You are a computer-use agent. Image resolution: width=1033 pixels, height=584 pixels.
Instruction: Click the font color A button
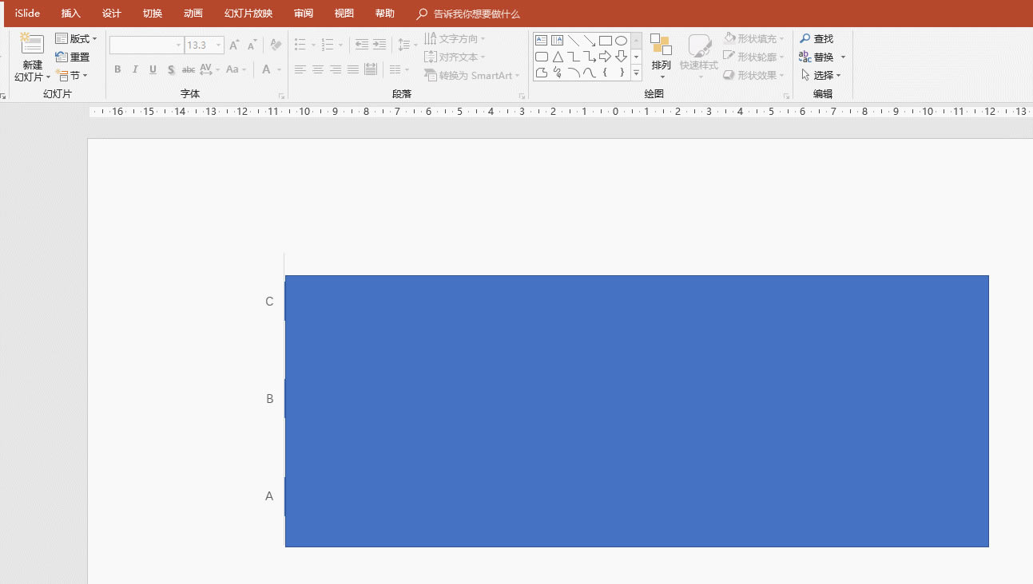pos(267,69)
